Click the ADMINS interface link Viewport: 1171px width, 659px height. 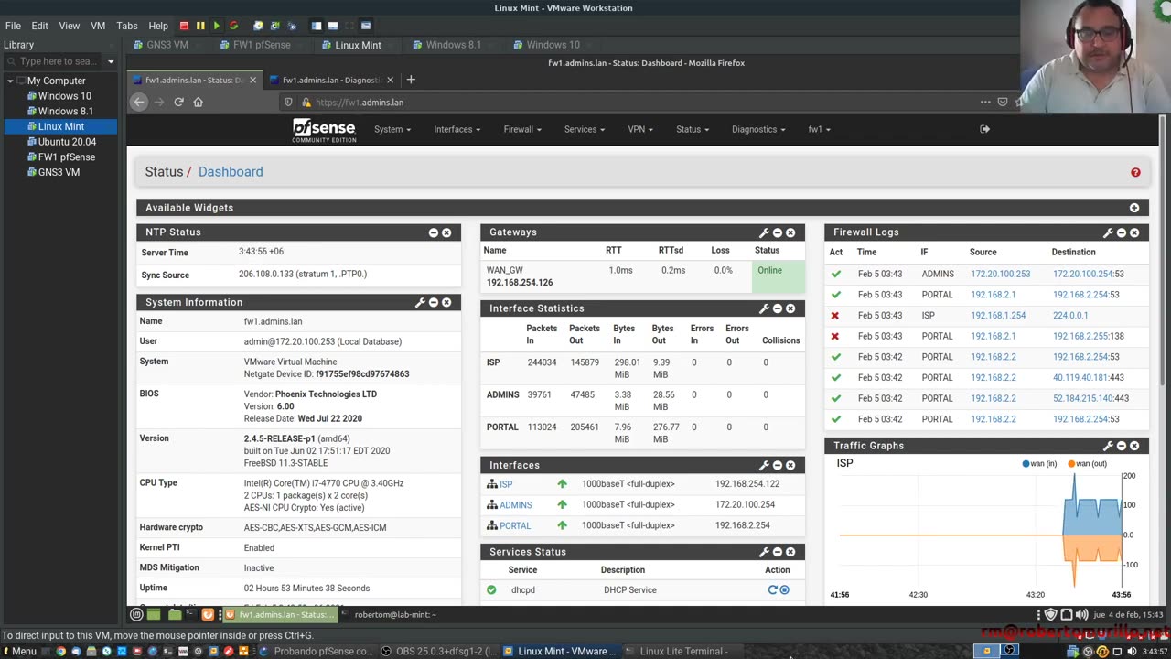[515, 505]
